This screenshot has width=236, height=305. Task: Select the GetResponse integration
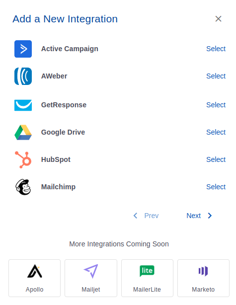(x=216, y=105)
